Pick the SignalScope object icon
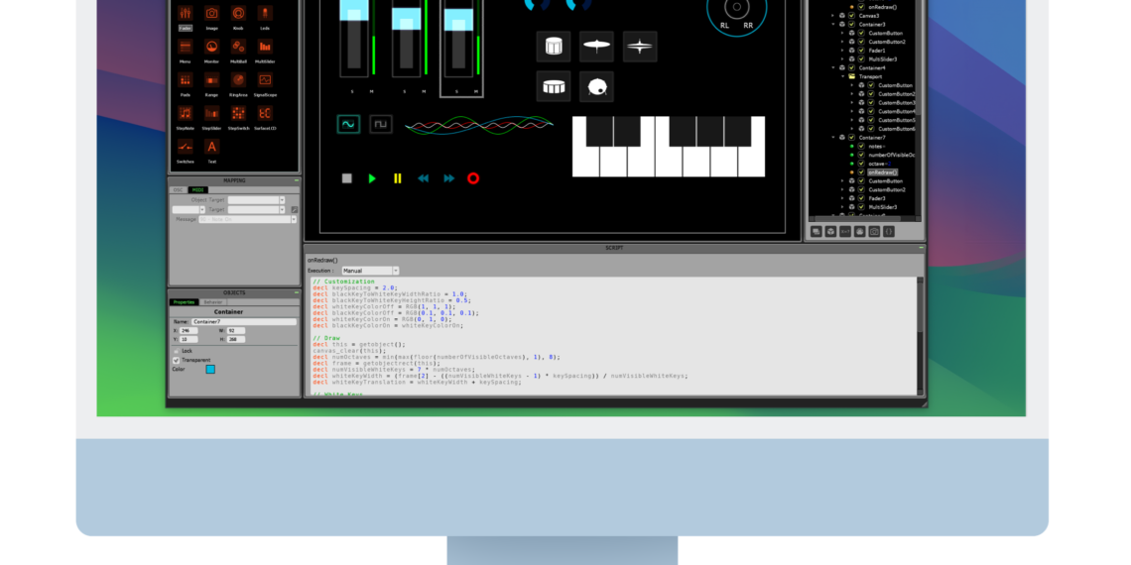 coord(265,80)
